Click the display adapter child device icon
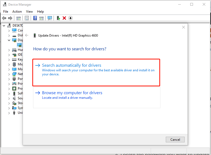The image size is (211, 155). coord(19,45)
